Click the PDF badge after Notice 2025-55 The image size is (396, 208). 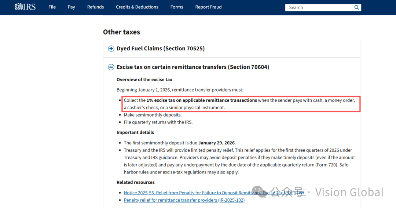click(x=301, y=193)
